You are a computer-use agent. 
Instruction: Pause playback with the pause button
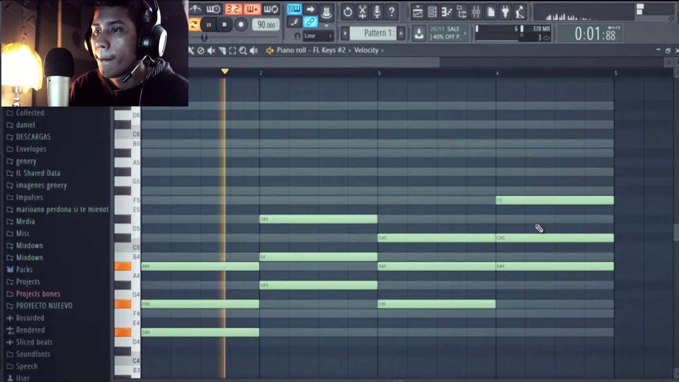pyautogui.click(x=208, y=24)
